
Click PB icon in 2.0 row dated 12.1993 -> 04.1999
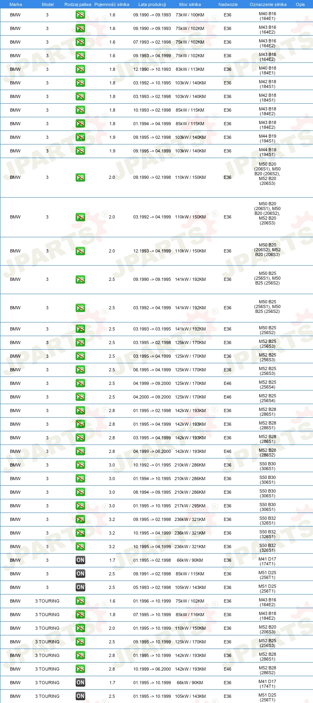(80, 251)
